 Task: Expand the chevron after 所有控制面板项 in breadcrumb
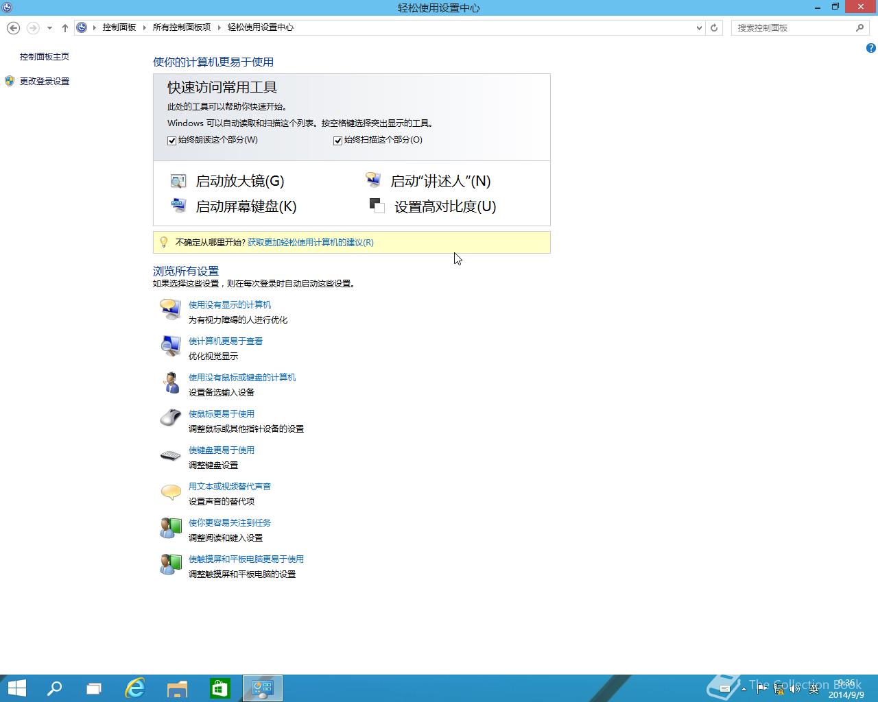(x=219, y=27)
